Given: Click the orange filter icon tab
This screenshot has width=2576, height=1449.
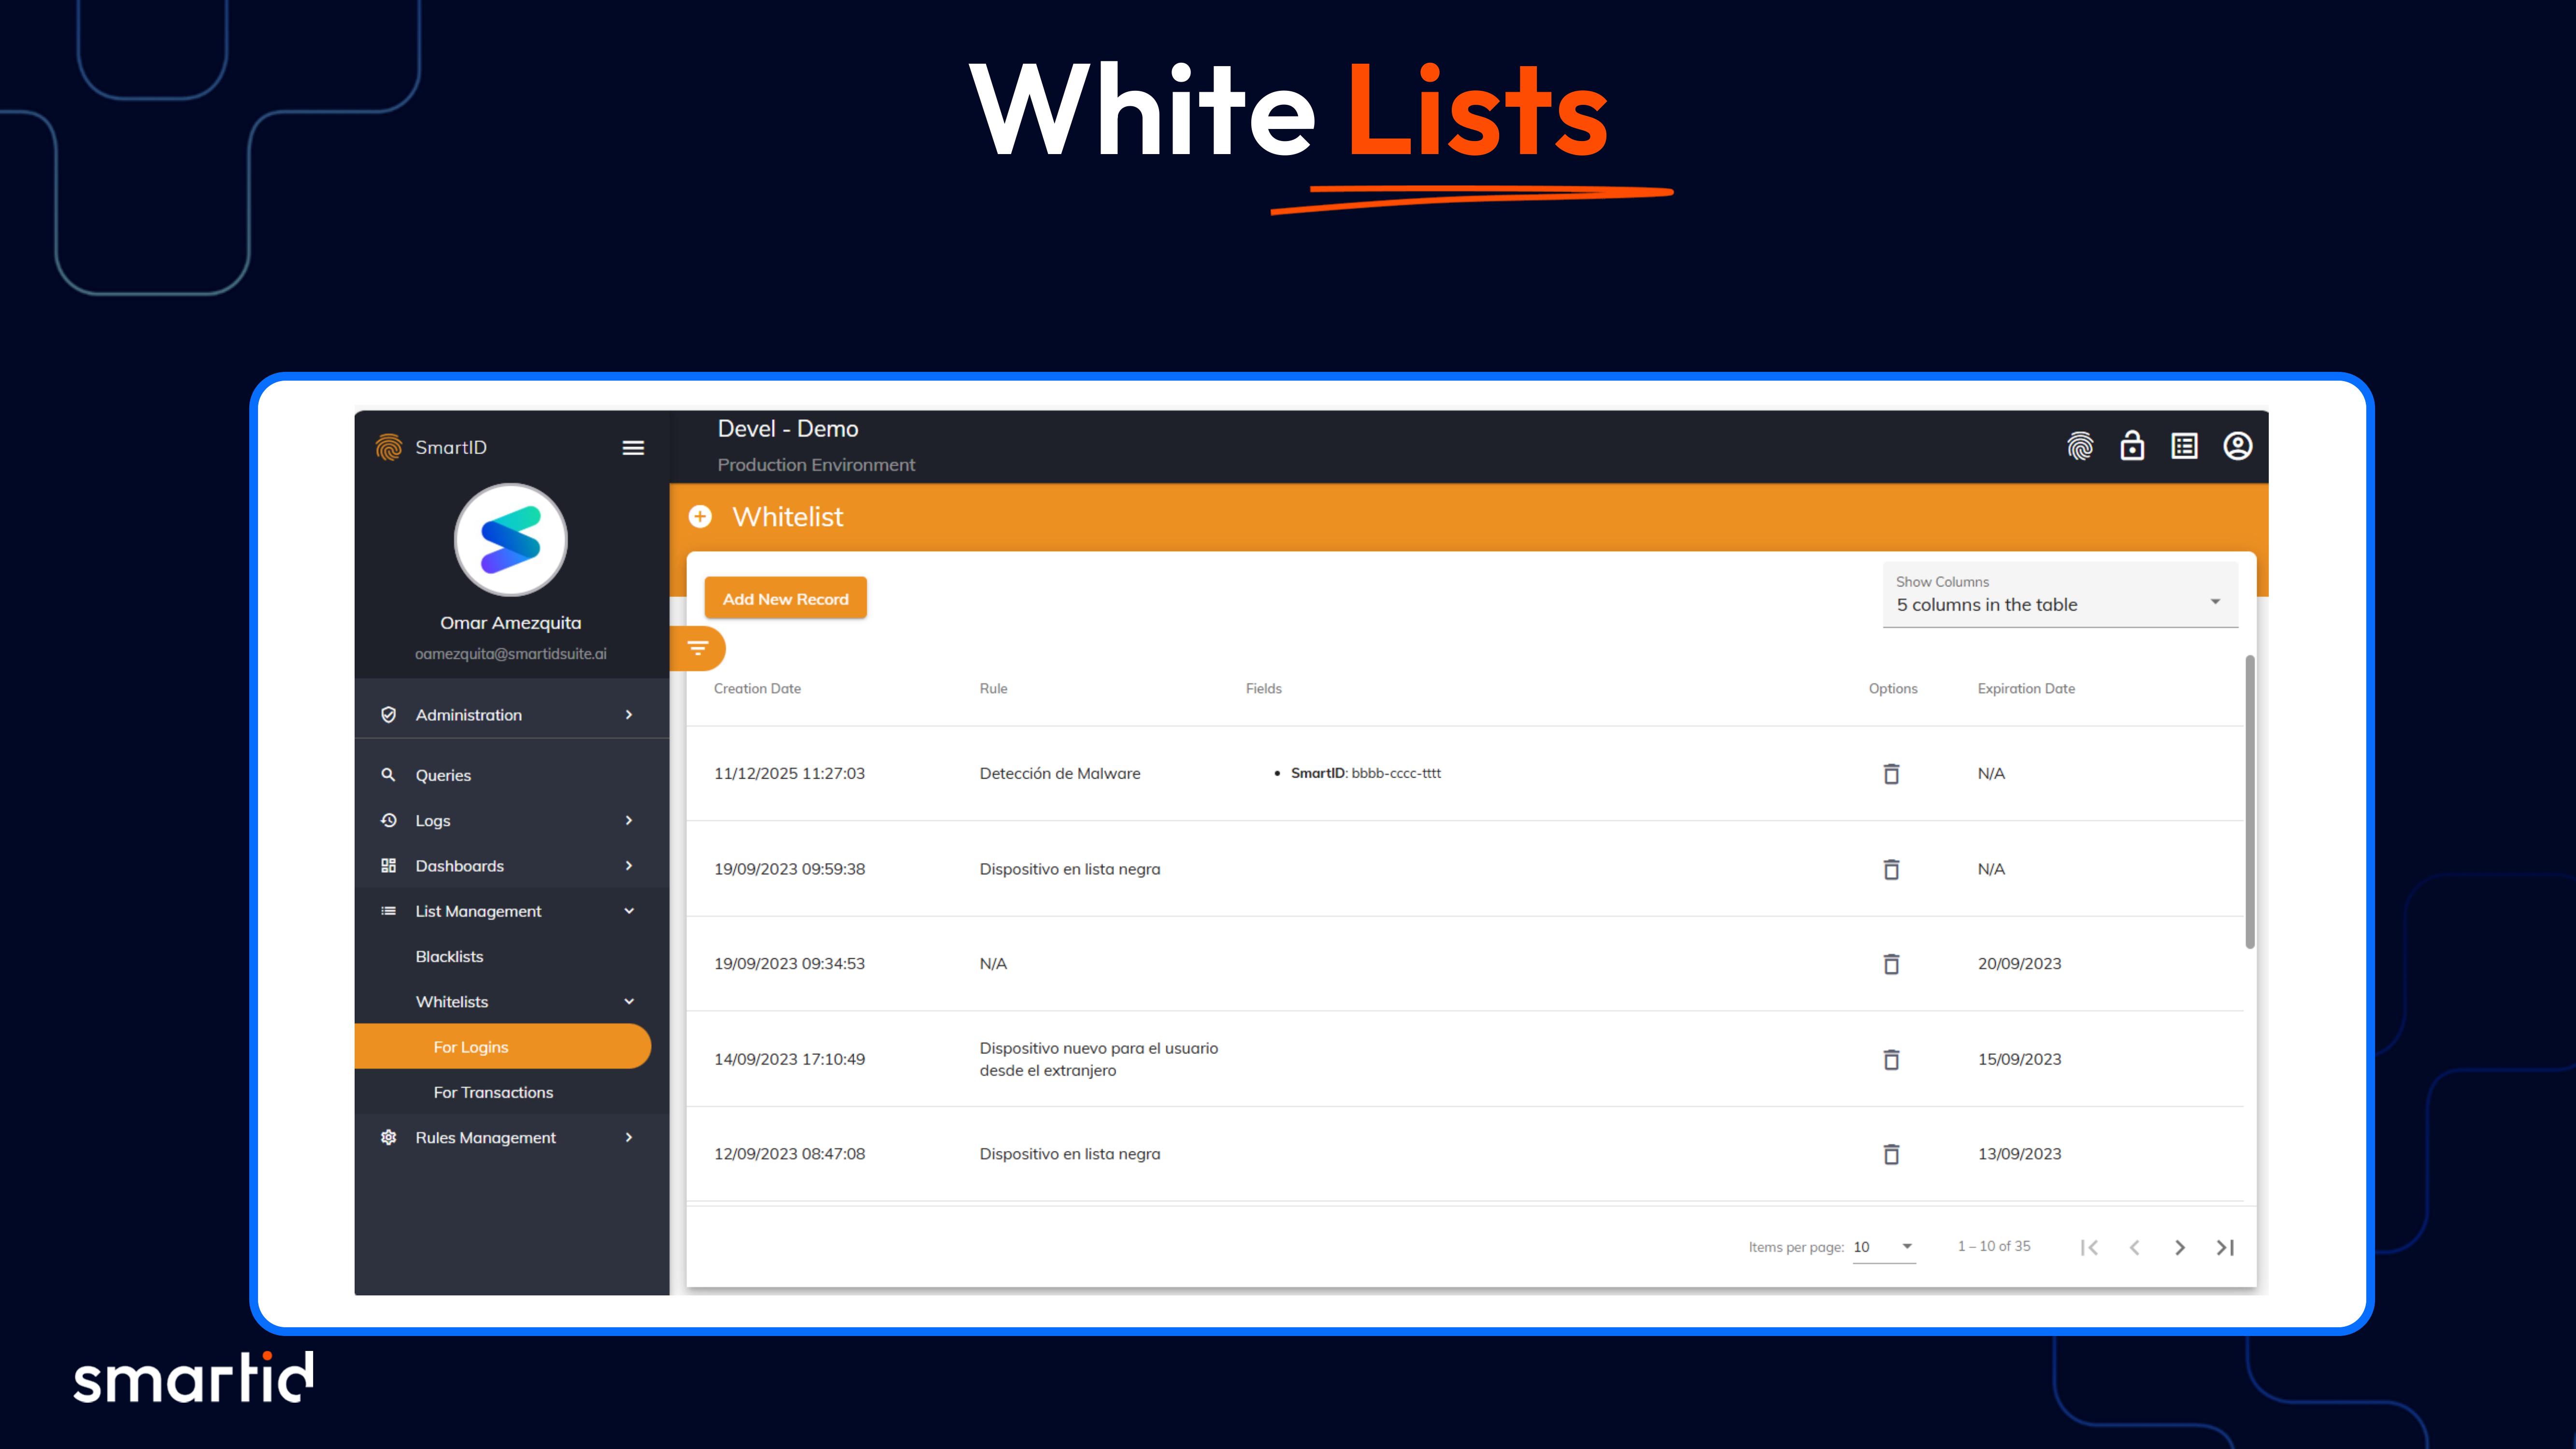Looking at the screenshot, I should coord(699,649).
